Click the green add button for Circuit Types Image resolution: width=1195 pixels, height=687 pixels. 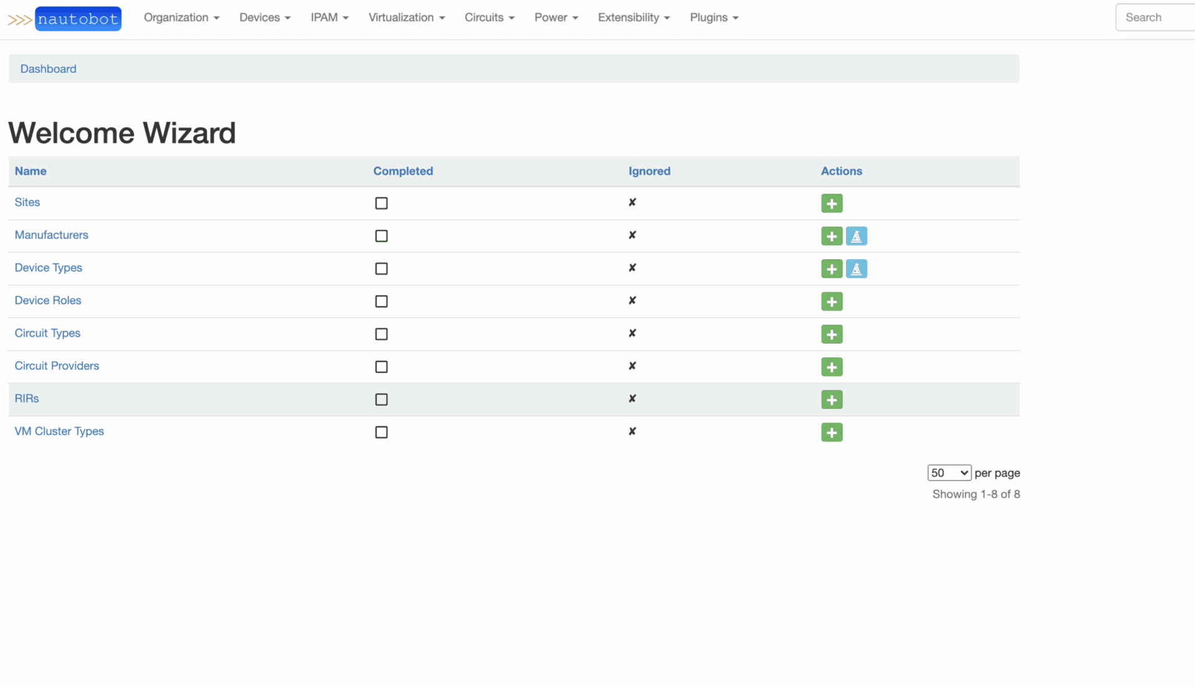[832, 334]
